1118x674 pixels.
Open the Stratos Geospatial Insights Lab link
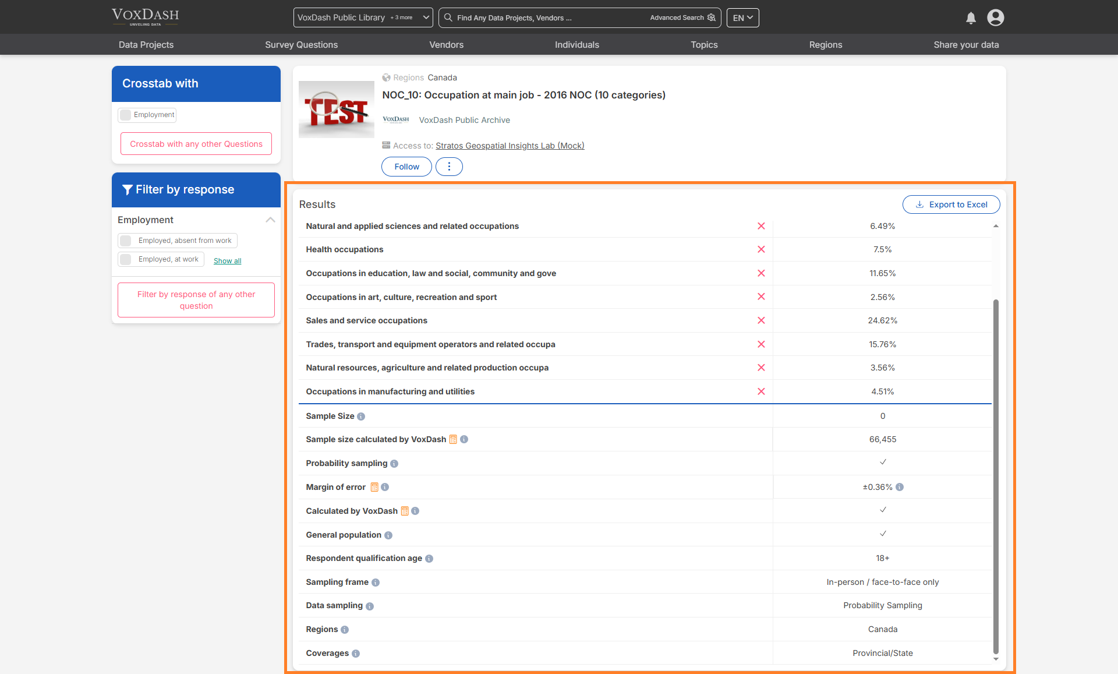tap(510, 146)
